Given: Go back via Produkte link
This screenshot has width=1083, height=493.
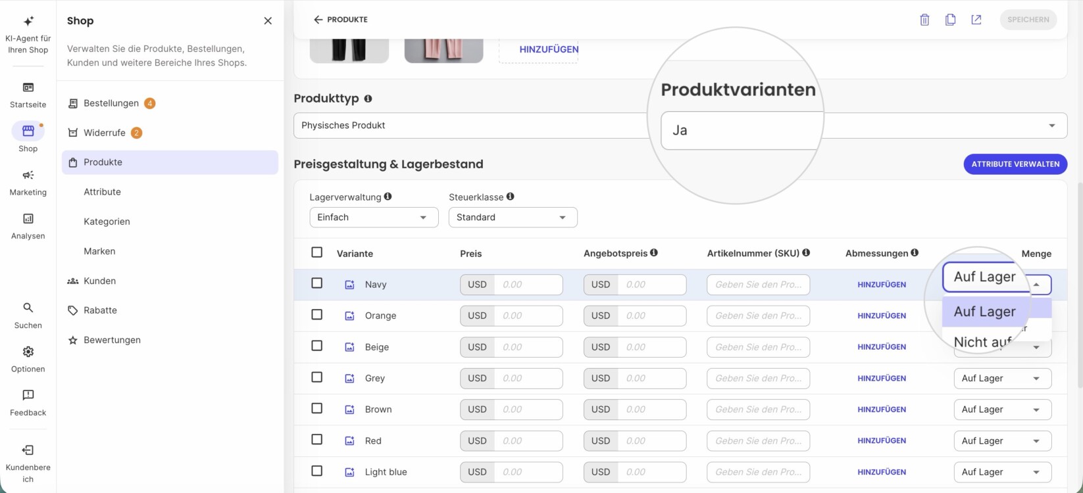Looking at the screenshot, I should tap(341, 20).
